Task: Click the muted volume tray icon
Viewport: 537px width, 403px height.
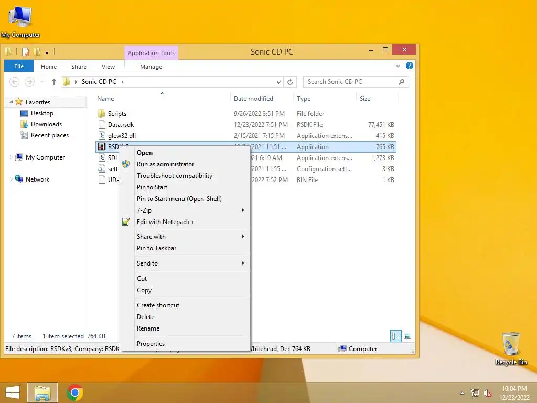Action: (487, 393)
